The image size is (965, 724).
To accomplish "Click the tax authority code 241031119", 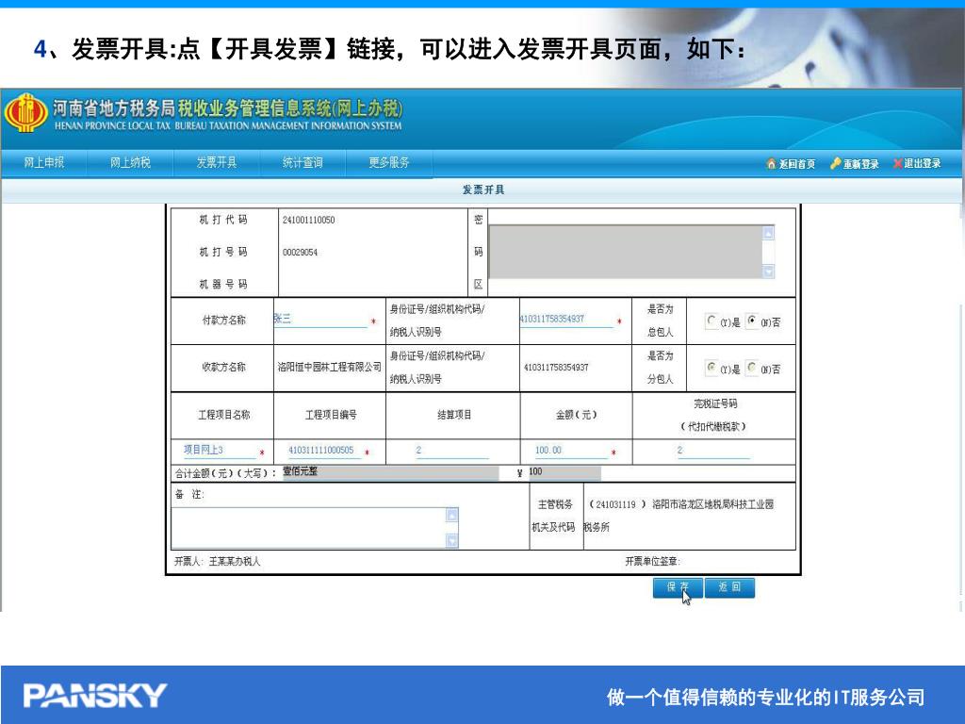I will tap(615, 505).
